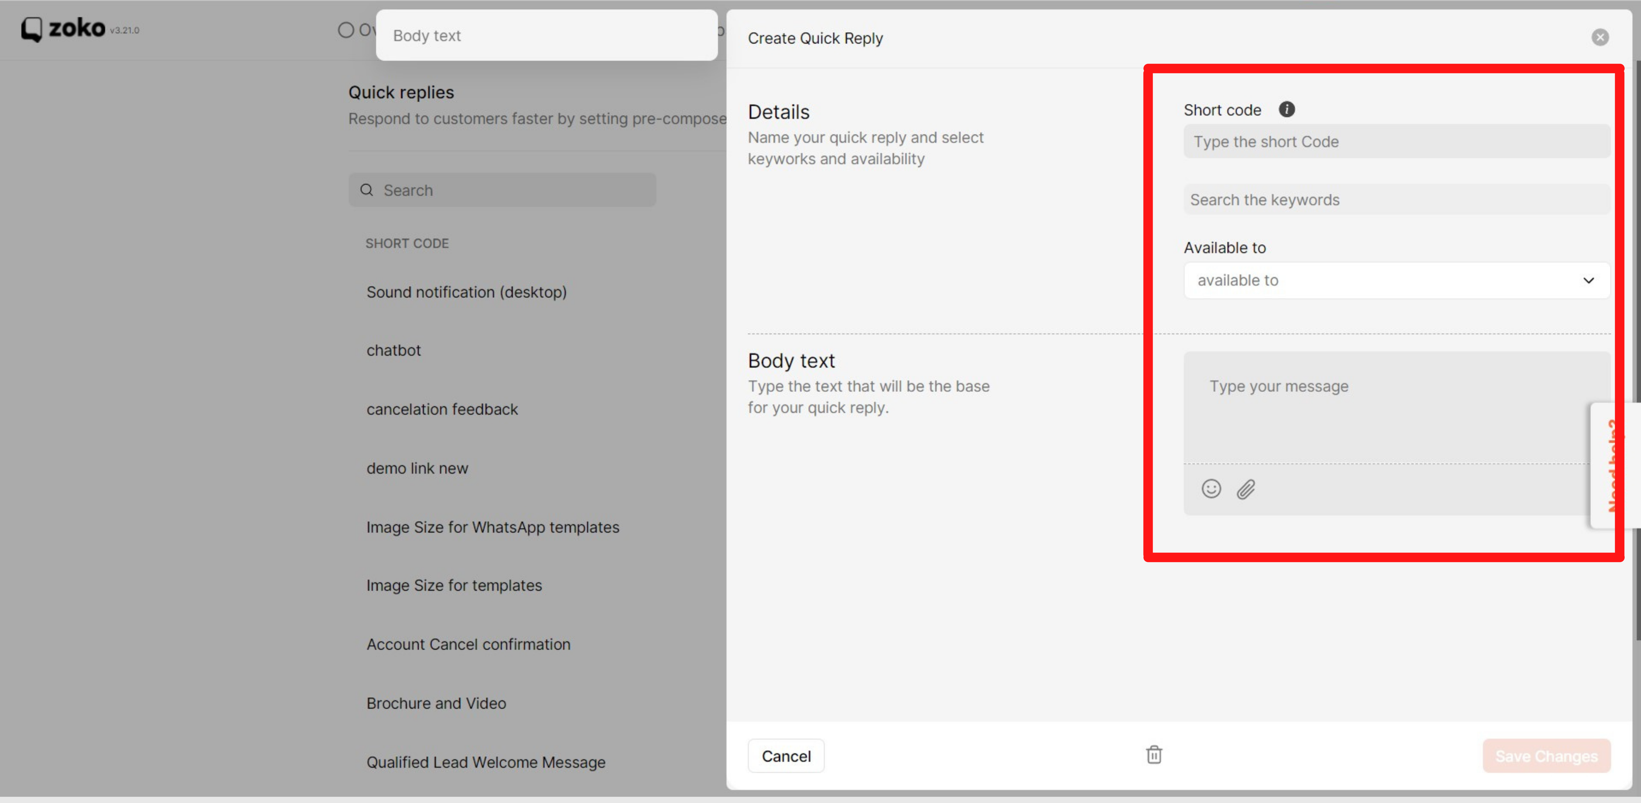The width and height of the screenshot is (1641, 803).
Task: Select 'demo link new' quick reply
Action: click(x=417, y=468)
